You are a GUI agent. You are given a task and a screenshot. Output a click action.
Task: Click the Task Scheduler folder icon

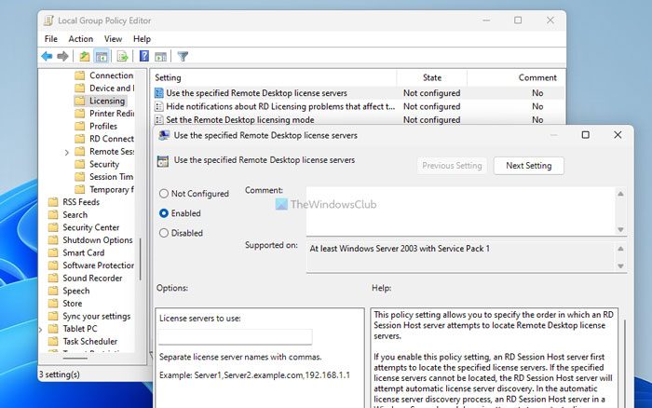(53, 342)
